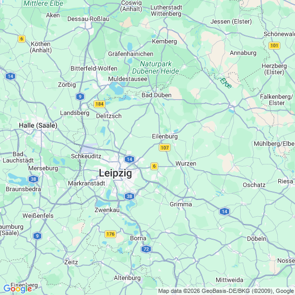
Task: Click the A72 shield south of Borna
Action: coord(146,249)
